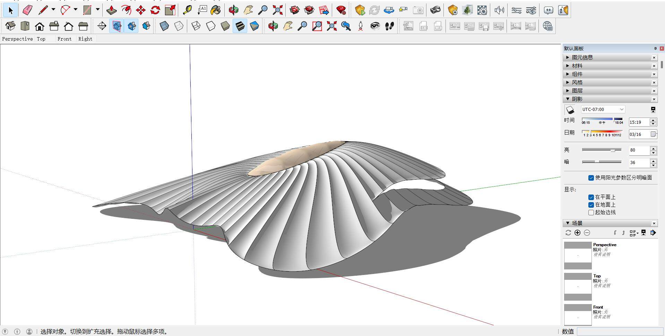This screenshot has width=665, height=336.
Task: Close the 图层 panel section
Action: click(x=654, y=91)
